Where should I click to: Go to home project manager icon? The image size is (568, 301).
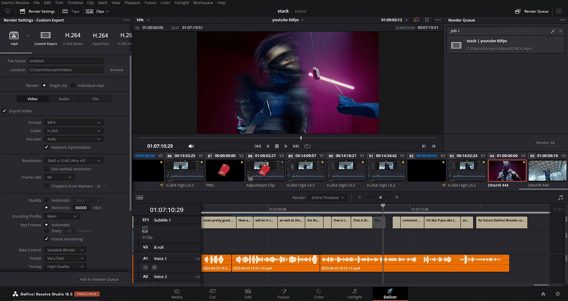point(543,294)
